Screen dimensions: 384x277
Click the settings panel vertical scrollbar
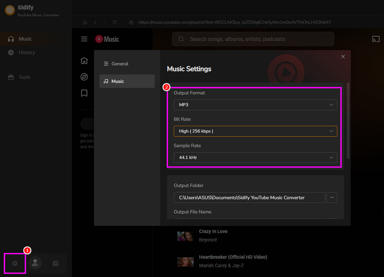(x=348, y=121)
